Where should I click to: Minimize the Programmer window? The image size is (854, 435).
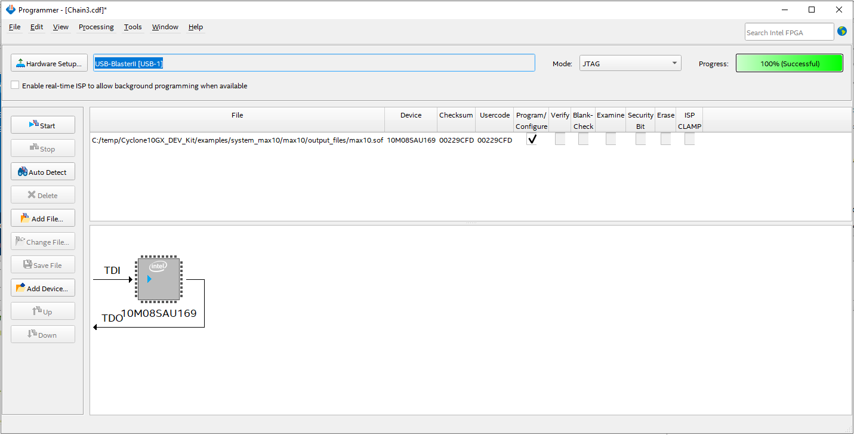(x=784, y=10)
